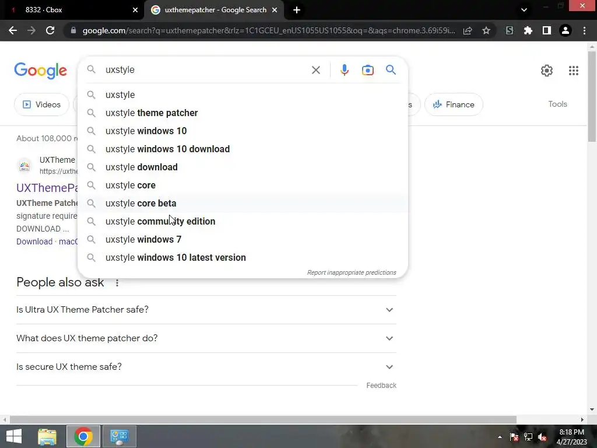
Task: Select suggestion uxstyle community edition
Action: [243, 221]
